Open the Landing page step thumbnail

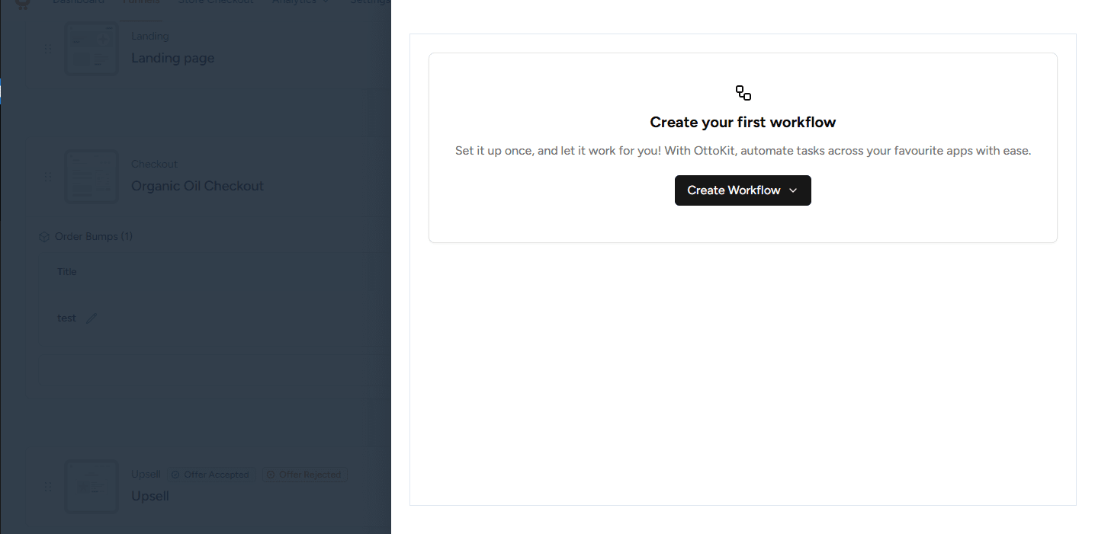point(92,49)
